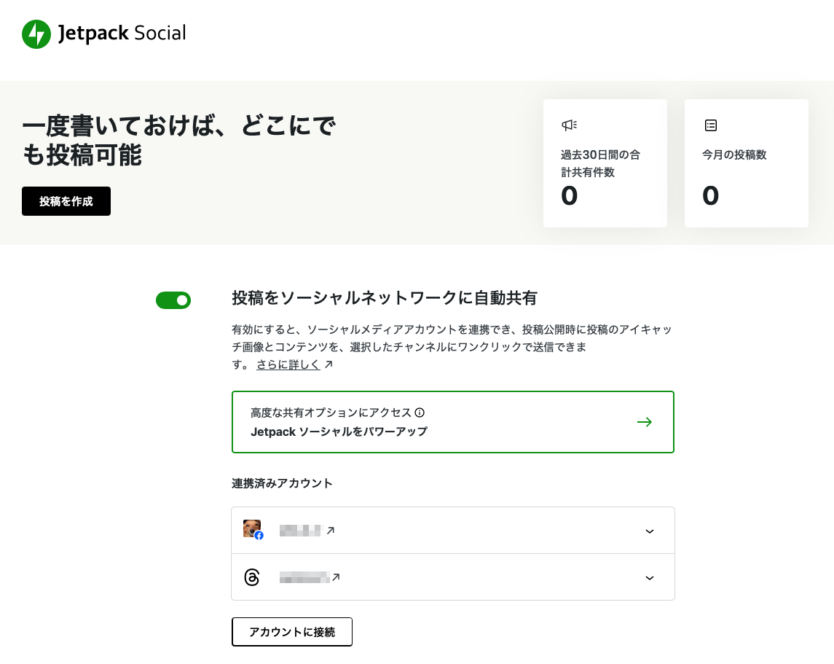The height and width of the screenshot is (664, 834).
Task: Click the Facebook account profile thumbnail
Action: 253,529
